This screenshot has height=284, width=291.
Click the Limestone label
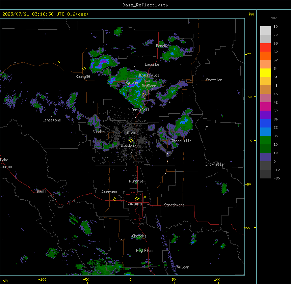[52, 120]
